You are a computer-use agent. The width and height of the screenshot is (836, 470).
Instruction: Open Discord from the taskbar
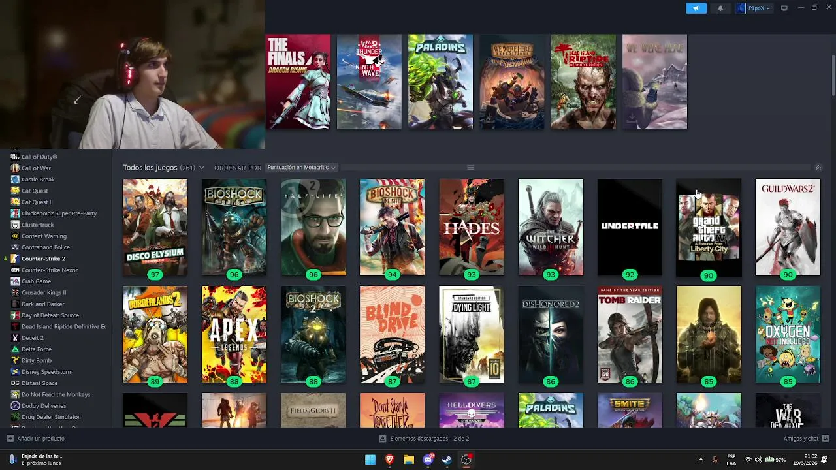click(428, 460)
